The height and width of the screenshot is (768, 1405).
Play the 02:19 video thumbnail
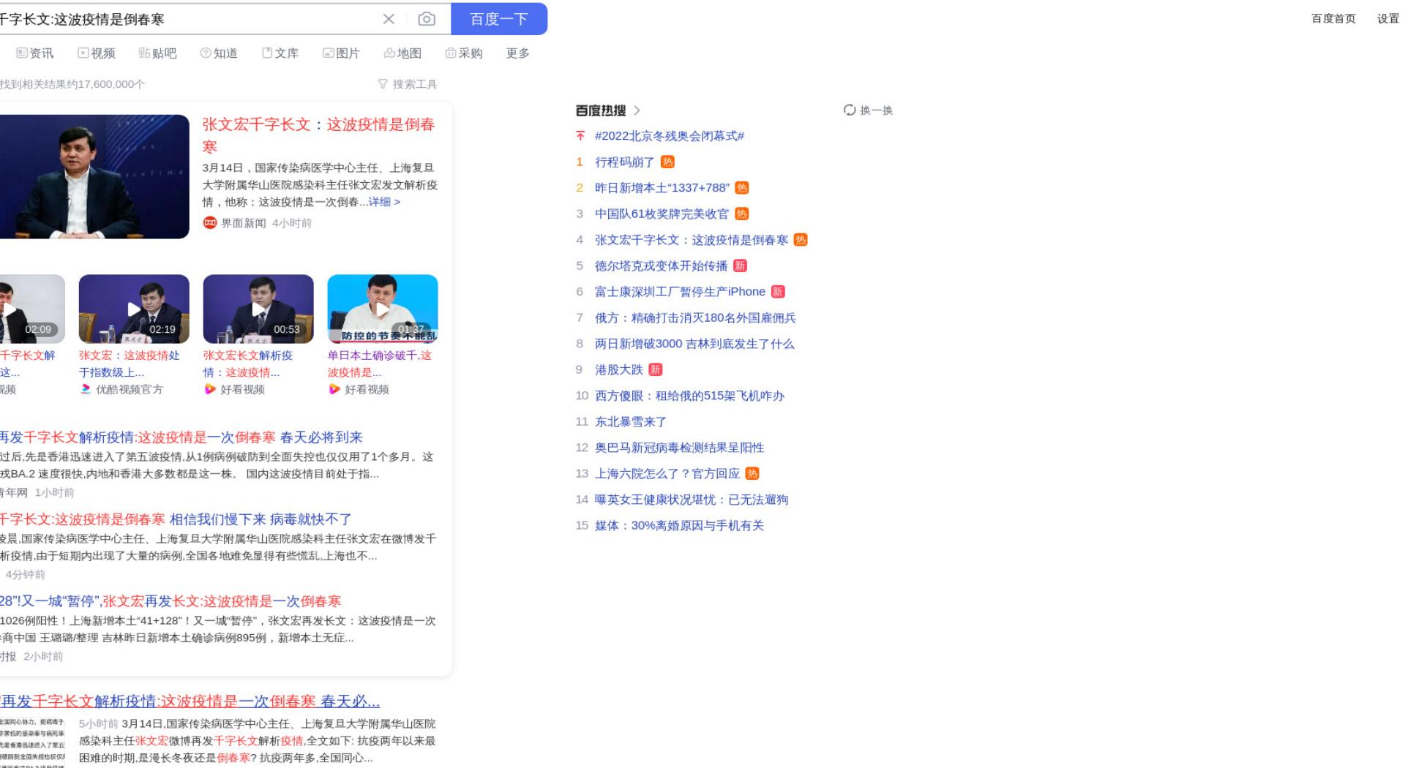pos(134,309)
